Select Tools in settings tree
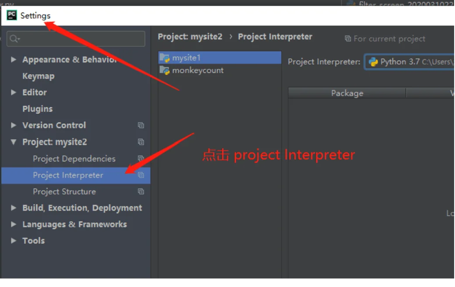The width and height of the screenshot is (455, 287). click(x=34, y=241)
